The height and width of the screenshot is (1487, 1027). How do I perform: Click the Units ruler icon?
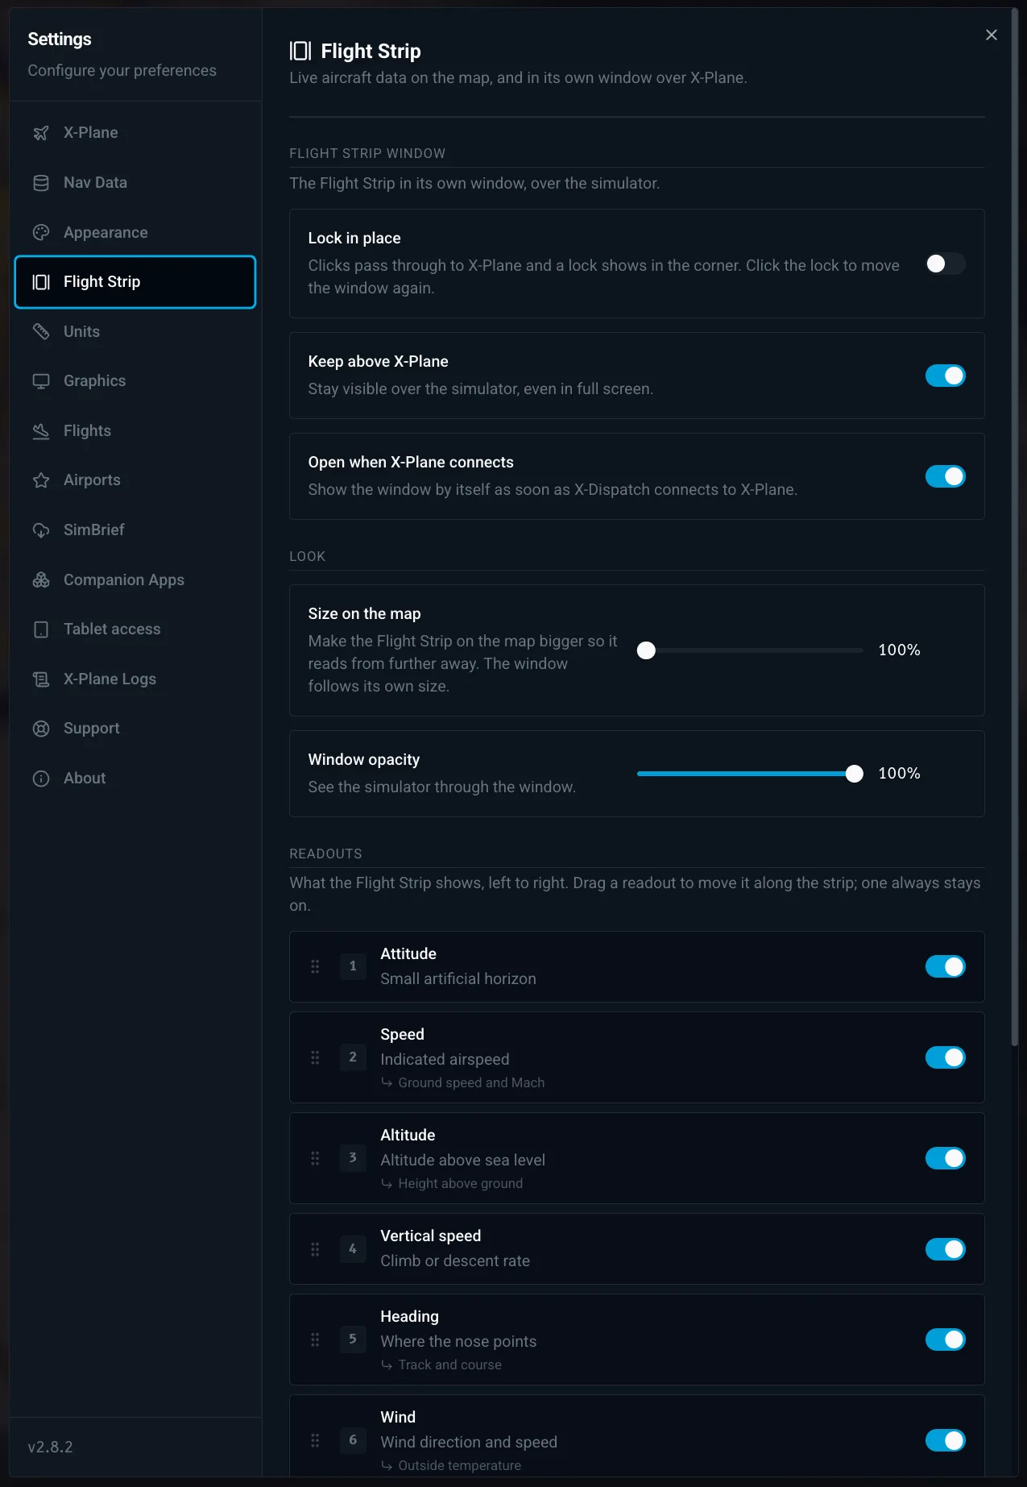(x=41, y=332)
